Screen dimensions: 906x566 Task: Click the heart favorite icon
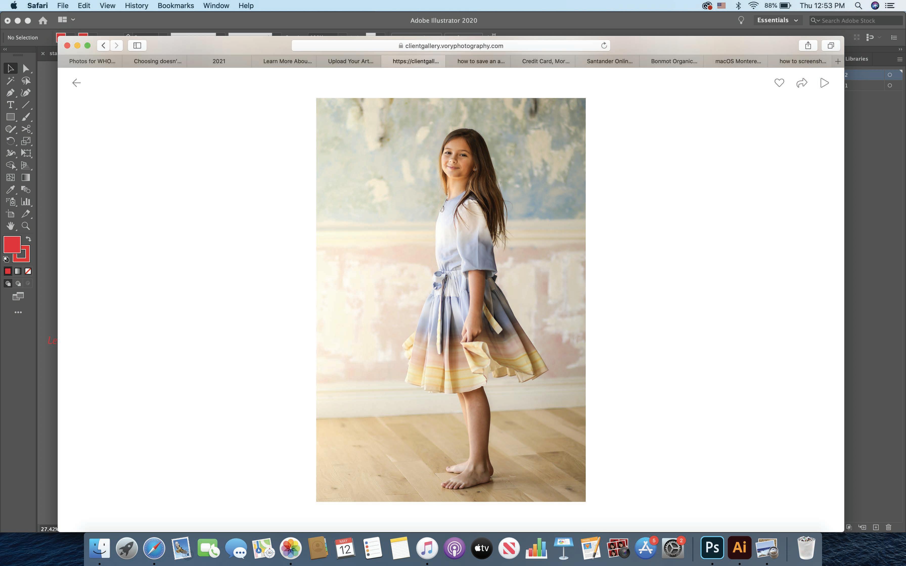tap(779, 83)
